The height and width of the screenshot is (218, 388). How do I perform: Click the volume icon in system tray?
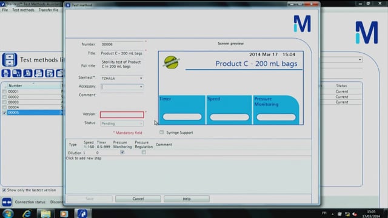[355, 214]
